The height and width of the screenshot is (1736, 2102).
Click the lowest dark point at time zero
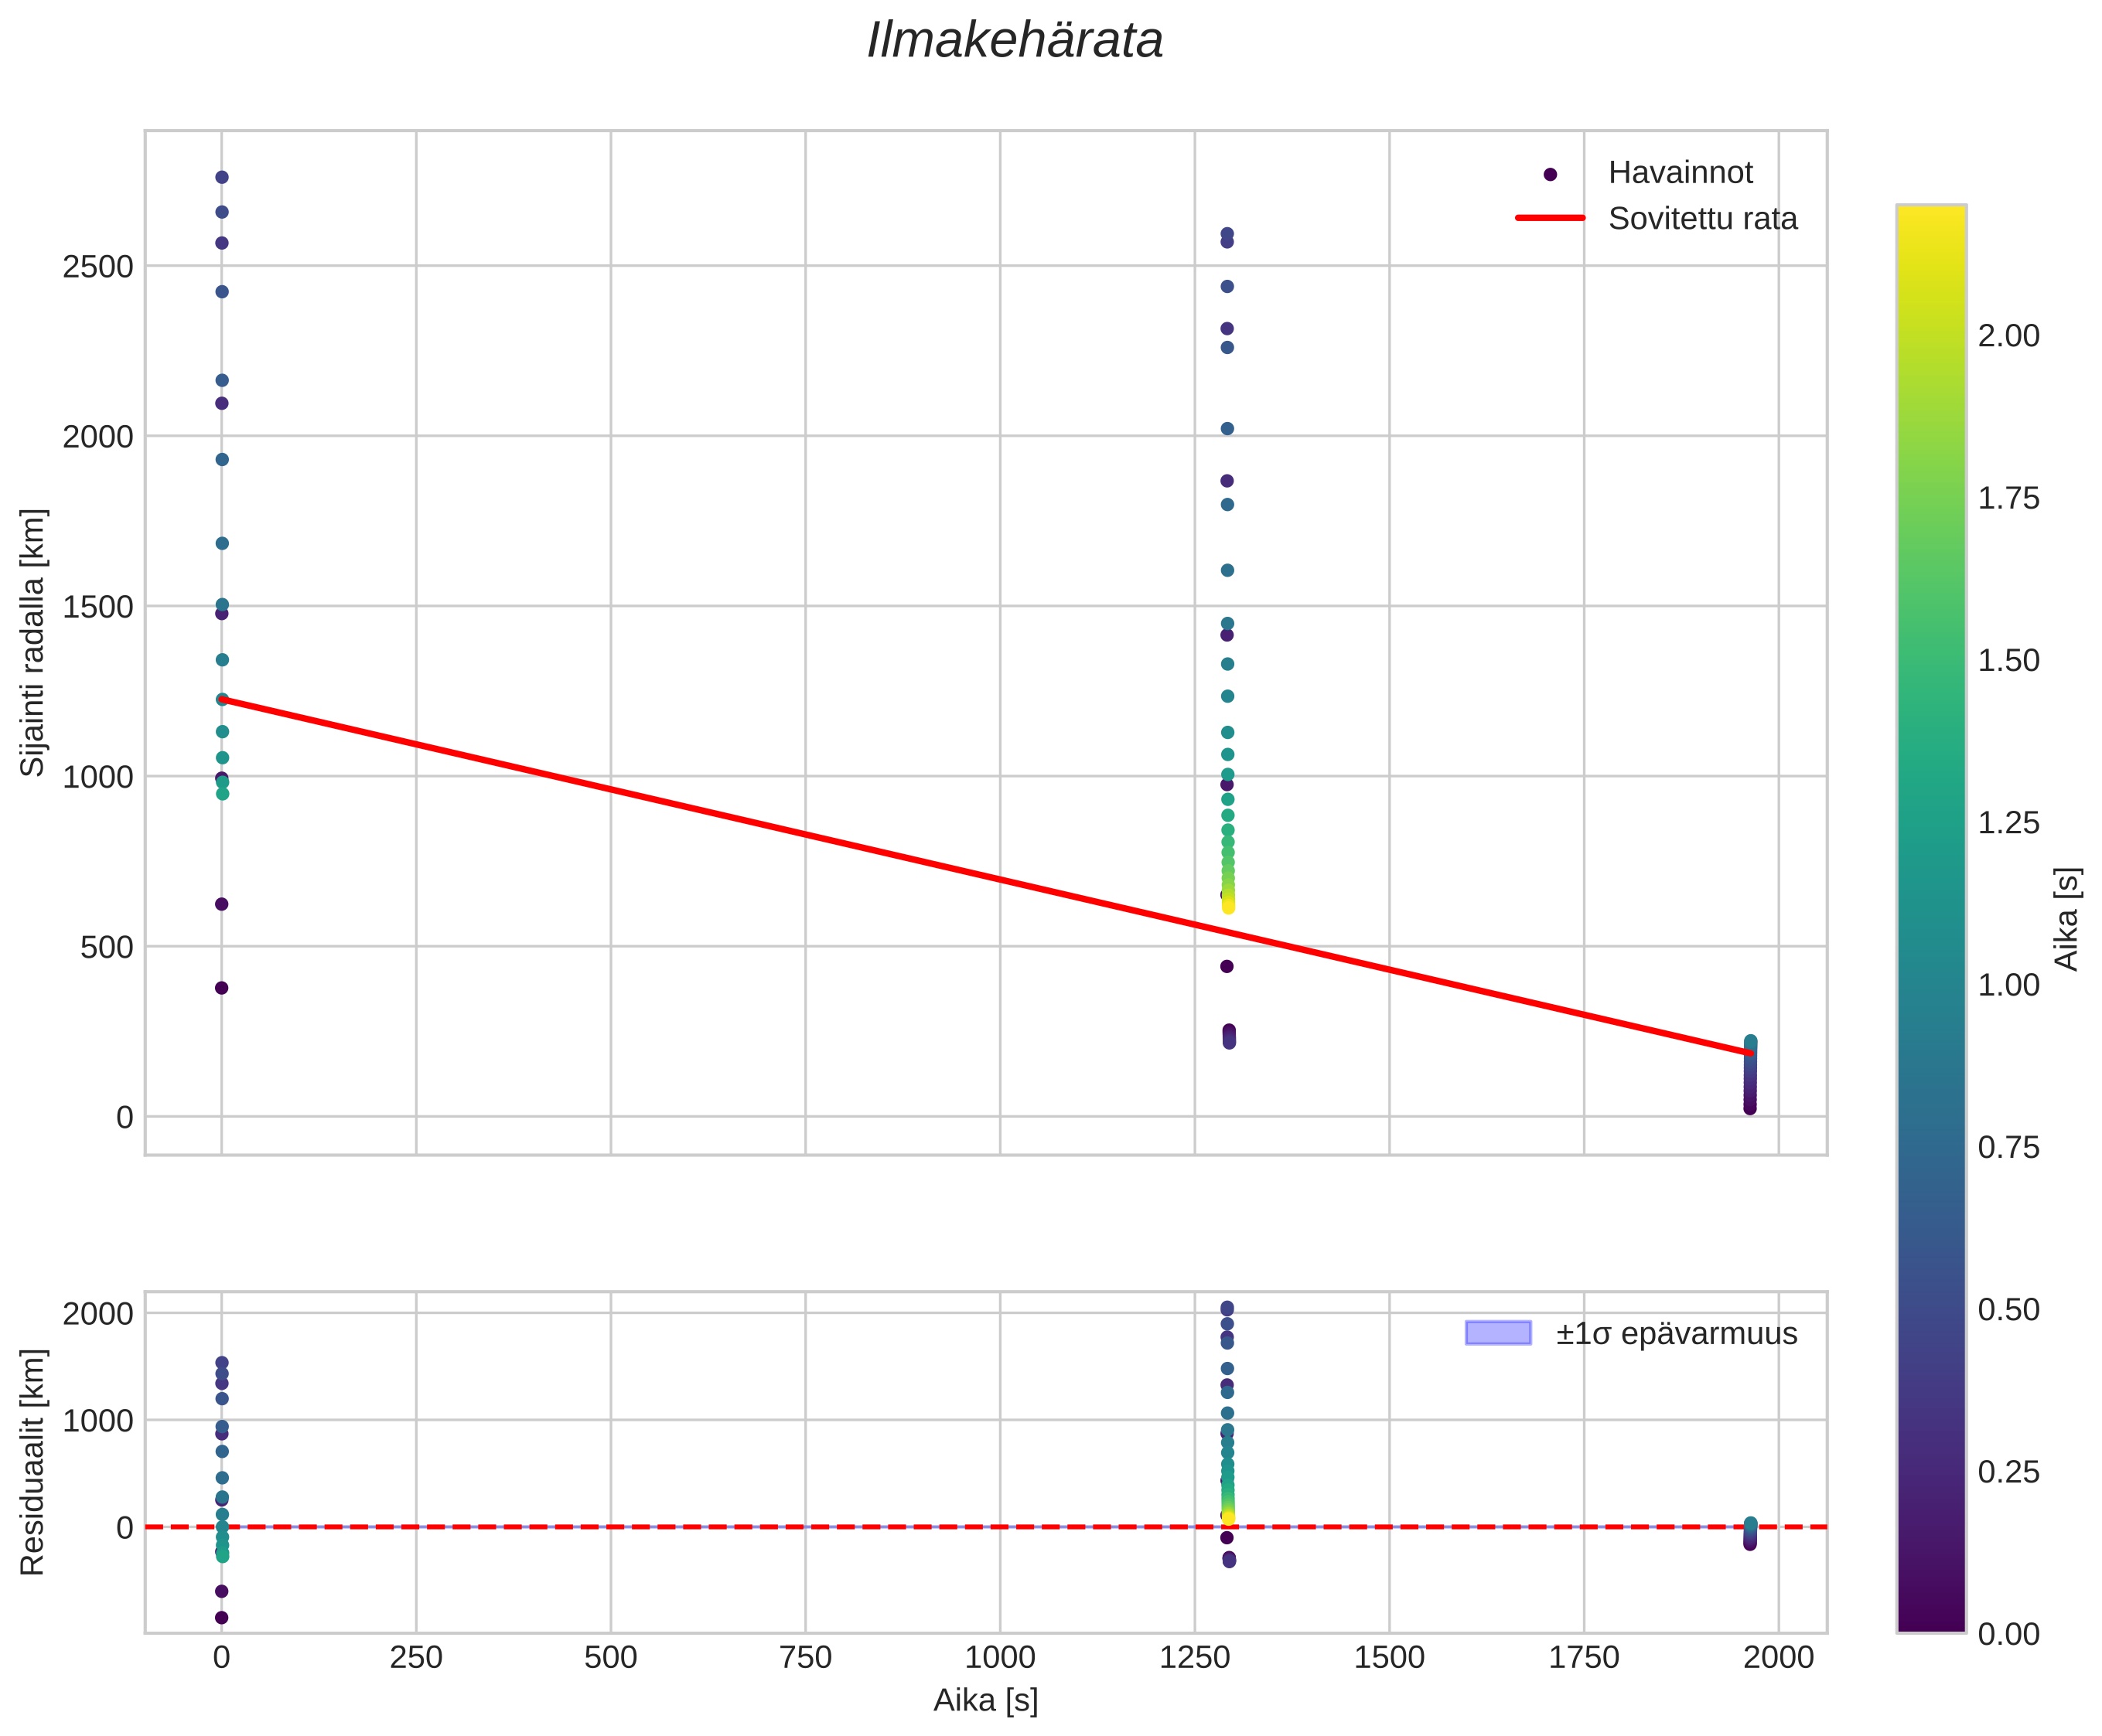(x=222, y=988)
